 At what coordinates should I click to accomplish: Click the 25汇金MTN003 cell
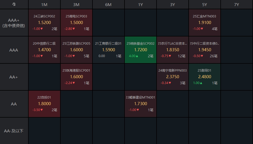205,23
